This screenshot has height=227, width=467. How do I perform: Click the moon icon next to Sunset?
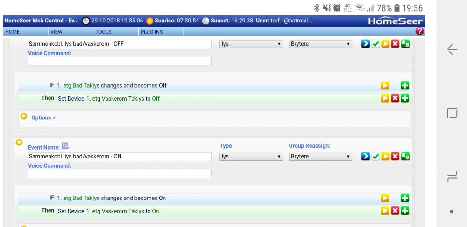[x=205, y=21]
